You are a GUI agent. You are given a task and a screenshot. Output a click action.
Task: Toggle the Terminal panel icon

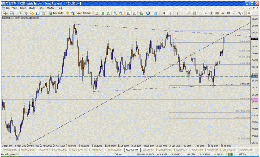[x=37, y=13]
